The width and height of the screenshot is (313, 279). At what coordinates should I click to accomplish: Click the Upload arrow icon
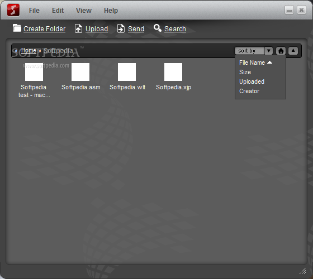click(x=78, y=28)
